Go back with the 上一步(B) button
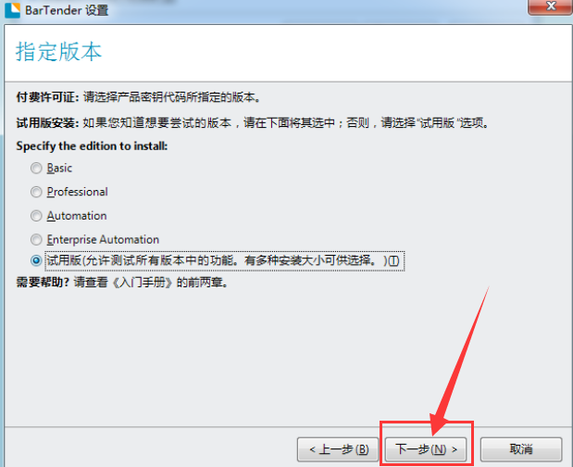The image size is (573, 467). (338, 449)
